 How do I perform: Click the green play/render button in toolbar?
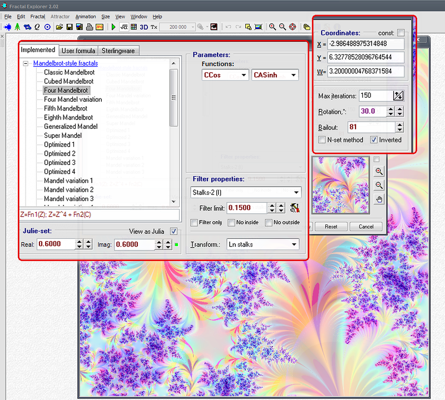click(113, 27)
